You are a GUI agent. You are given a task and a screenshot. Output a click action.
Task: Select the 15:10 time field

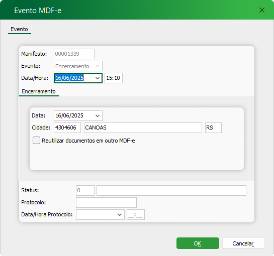114,78
